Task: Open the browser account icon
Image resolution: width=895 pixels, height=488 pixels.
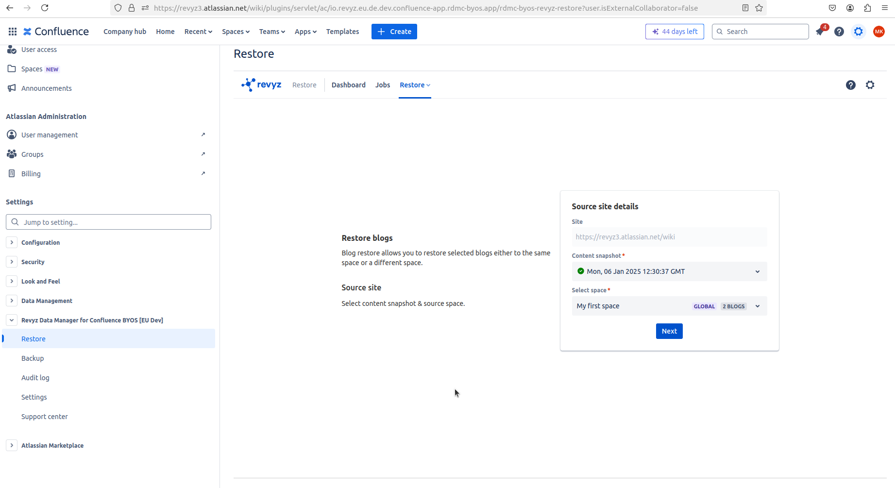Action: coord(850,8)
